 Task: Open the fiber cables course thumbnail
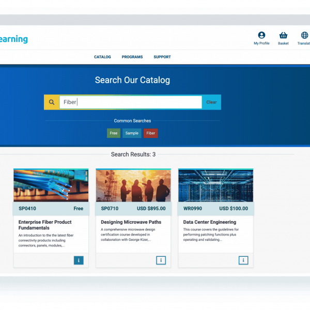coord(51,185)
